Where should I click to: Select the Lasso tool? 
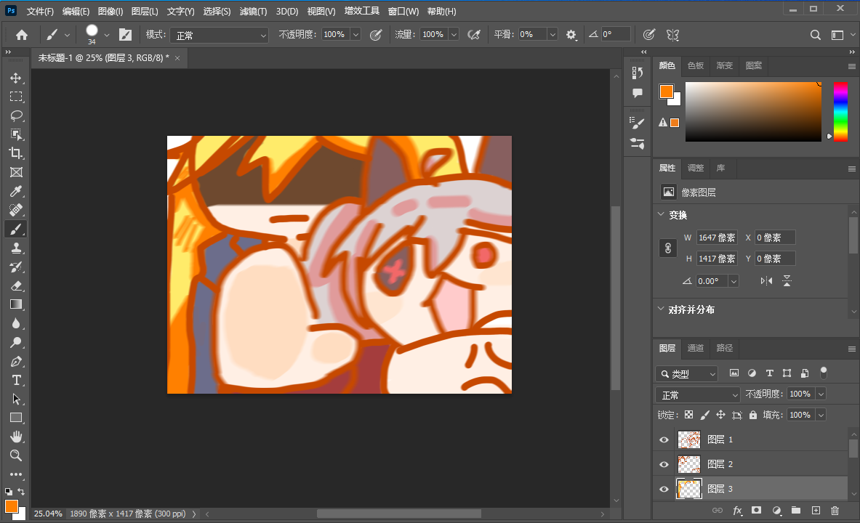click(16, 115)
